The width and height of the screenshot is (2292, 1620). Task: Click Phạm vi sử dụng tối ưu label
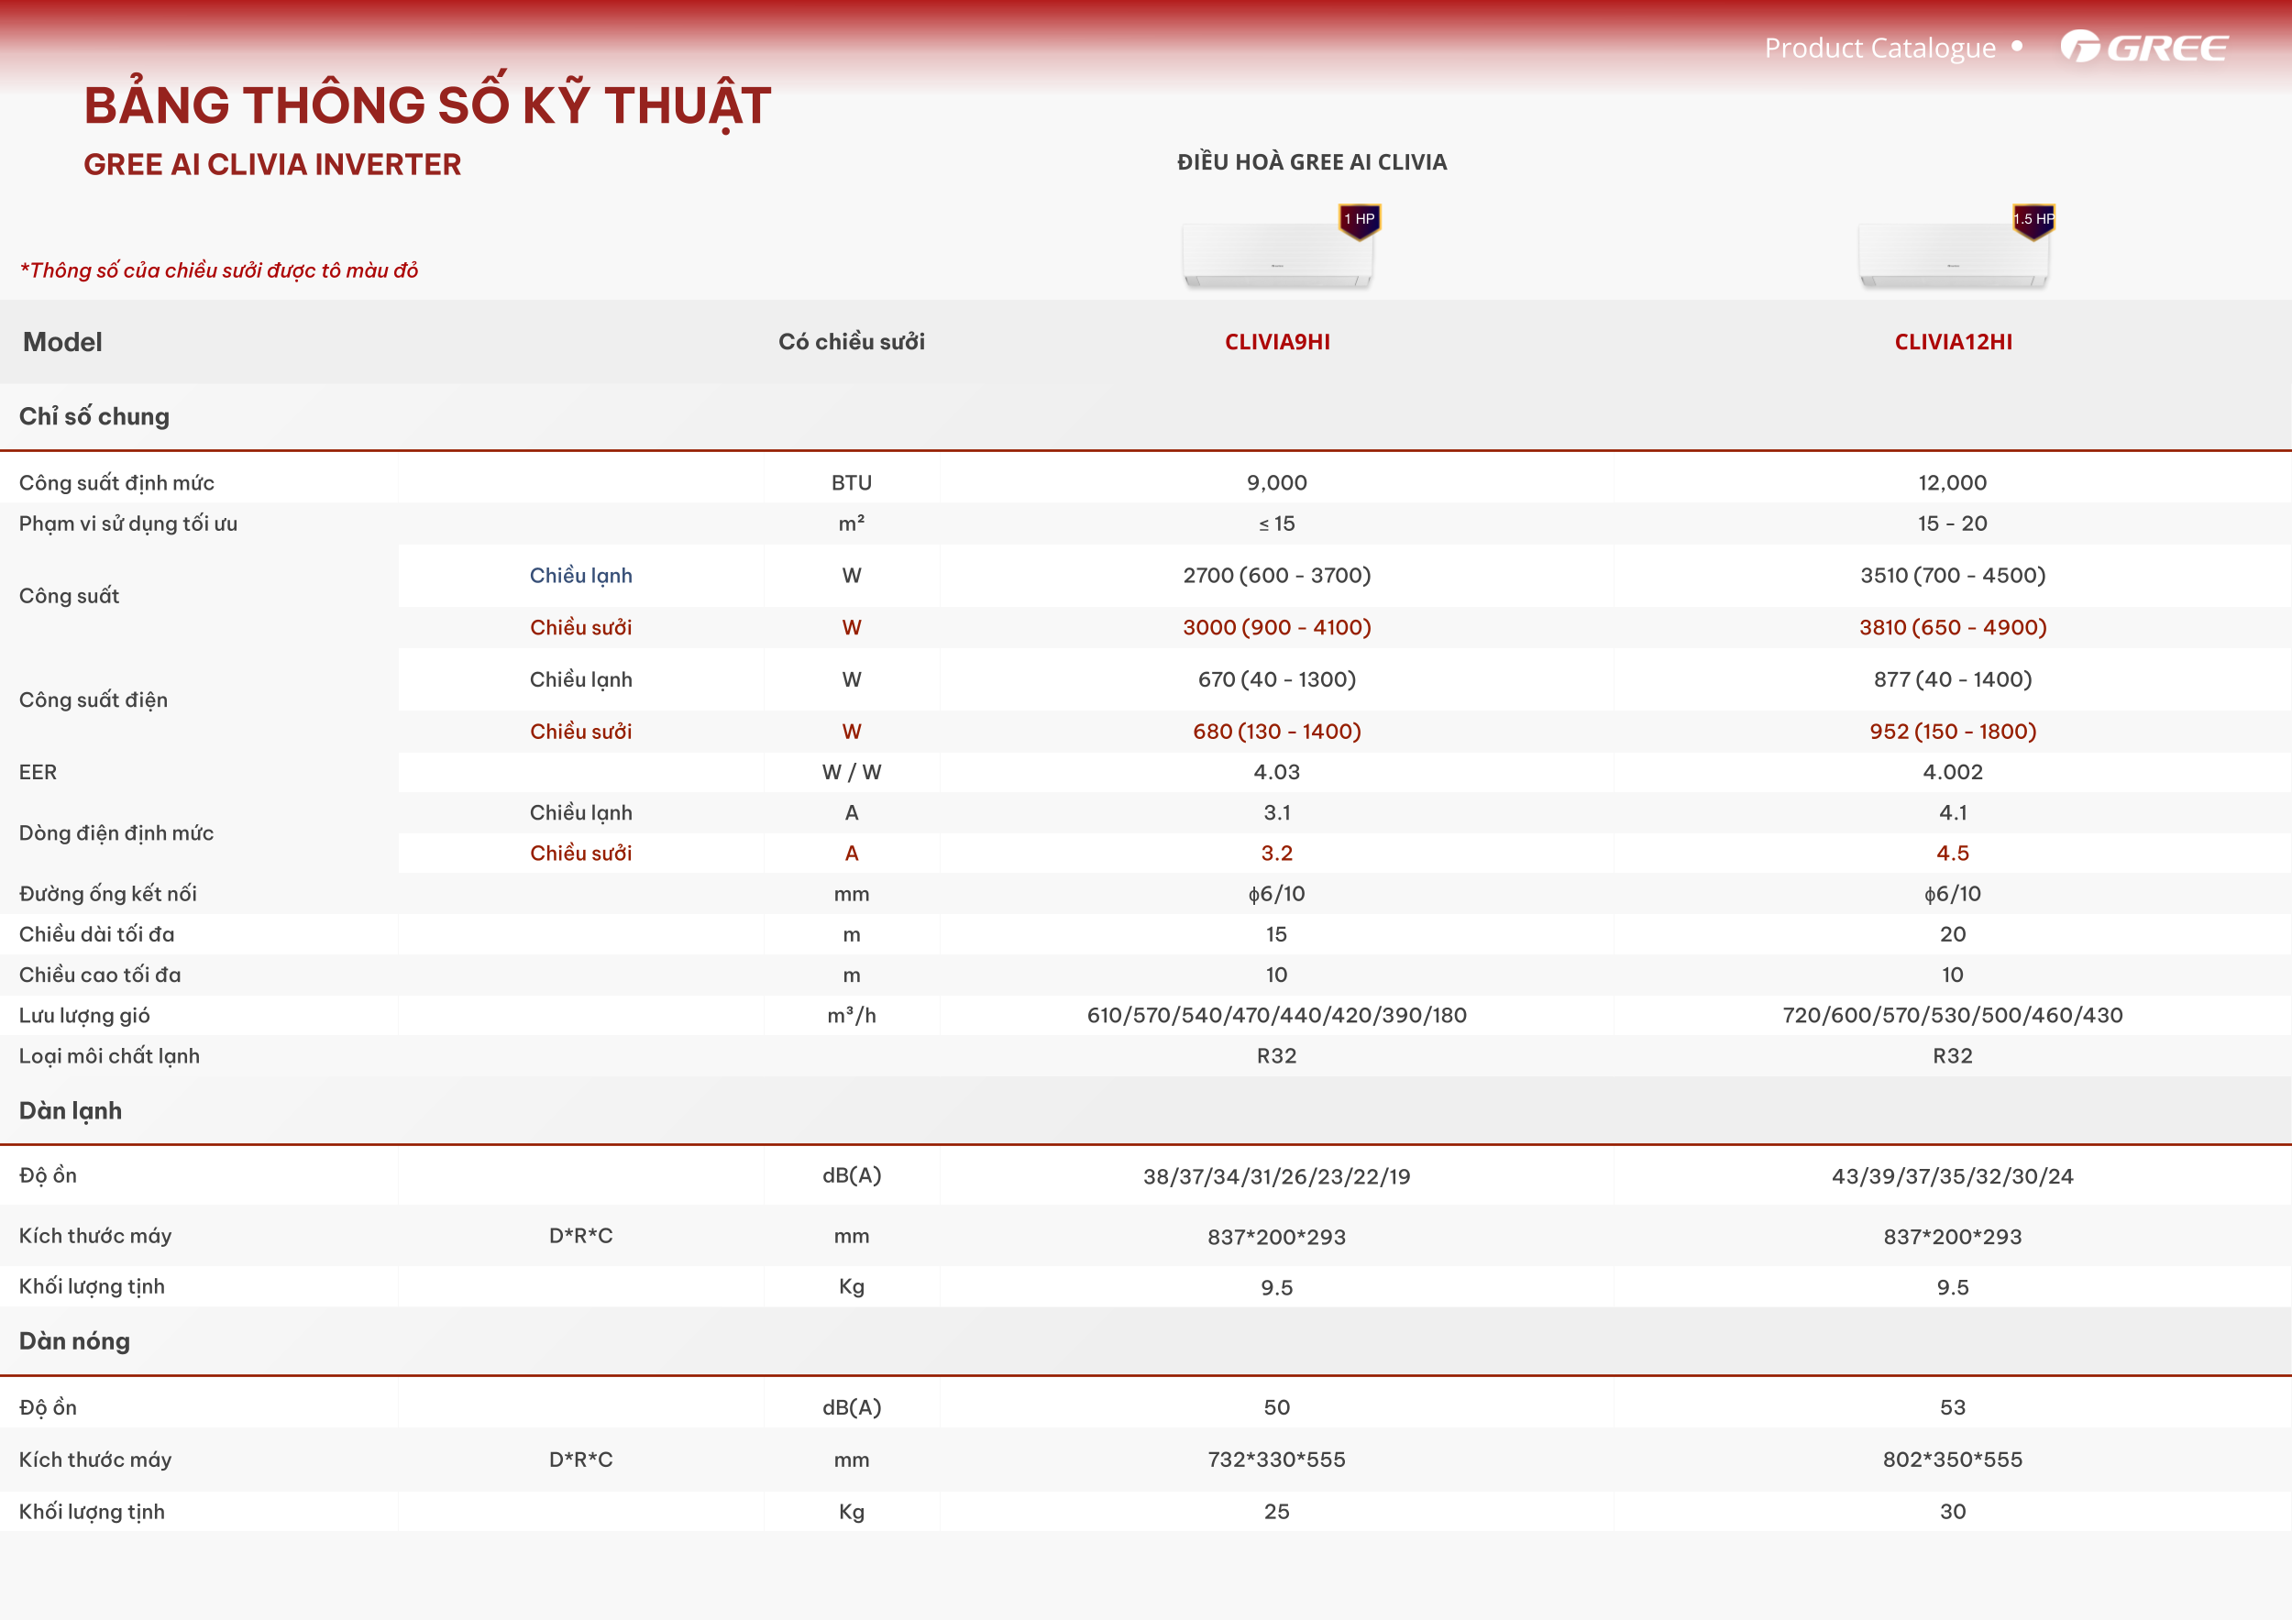point(127,524)
